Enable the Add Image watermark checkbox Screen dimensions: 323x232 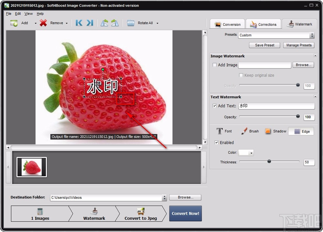[214, 65]
